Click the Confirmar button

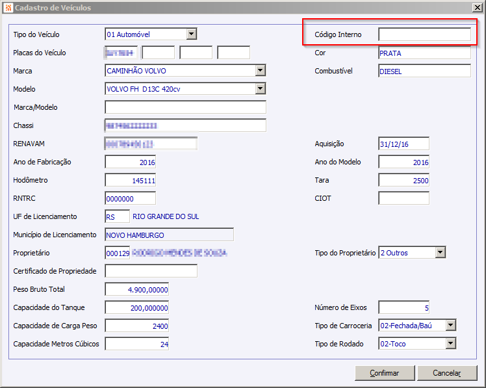pyautogui.click(x=385, y=373)
